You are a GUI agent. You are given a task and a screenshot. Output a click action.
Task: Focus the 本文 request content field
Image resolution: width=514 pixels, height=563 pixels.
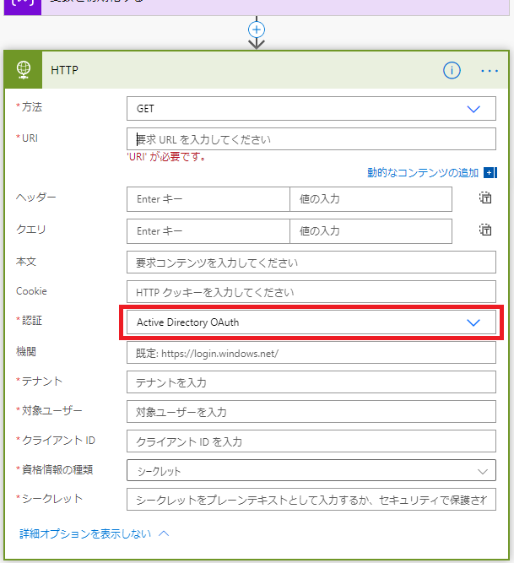311,263
